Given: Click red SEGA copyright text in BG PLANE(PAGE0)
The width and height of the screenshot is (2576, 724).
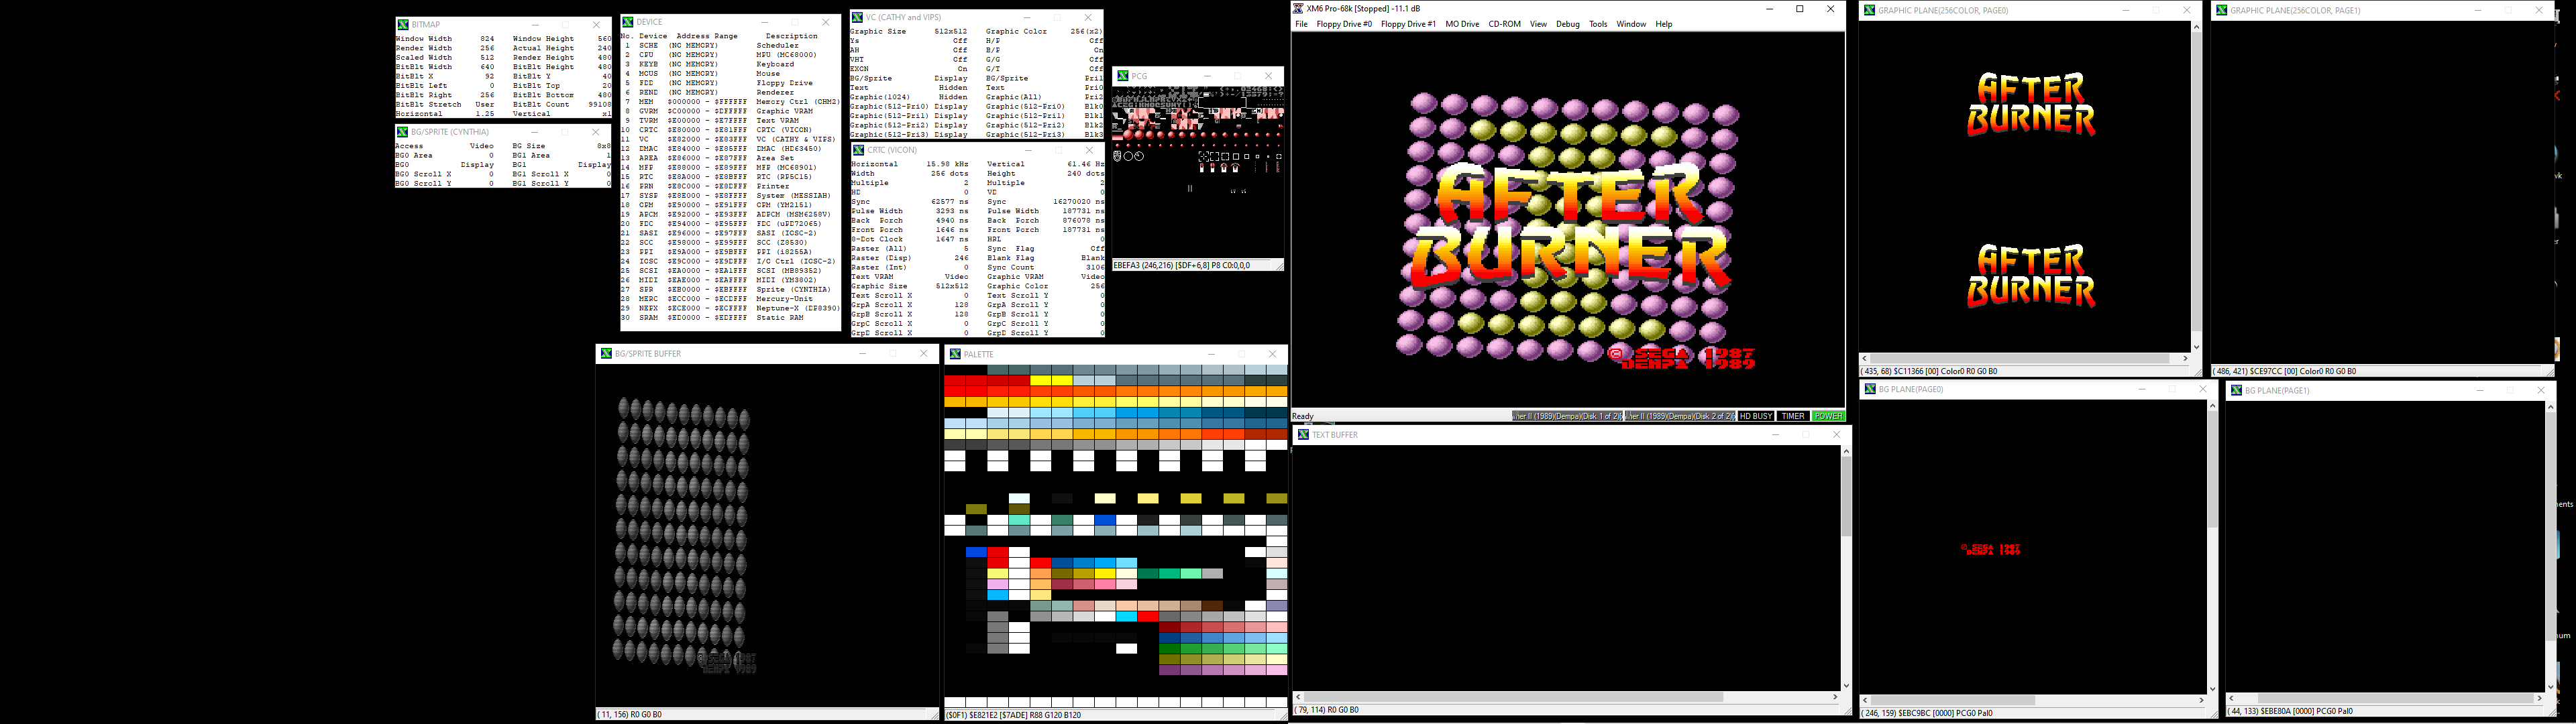Looking at the screenshot, I should tap(1991, 549).
